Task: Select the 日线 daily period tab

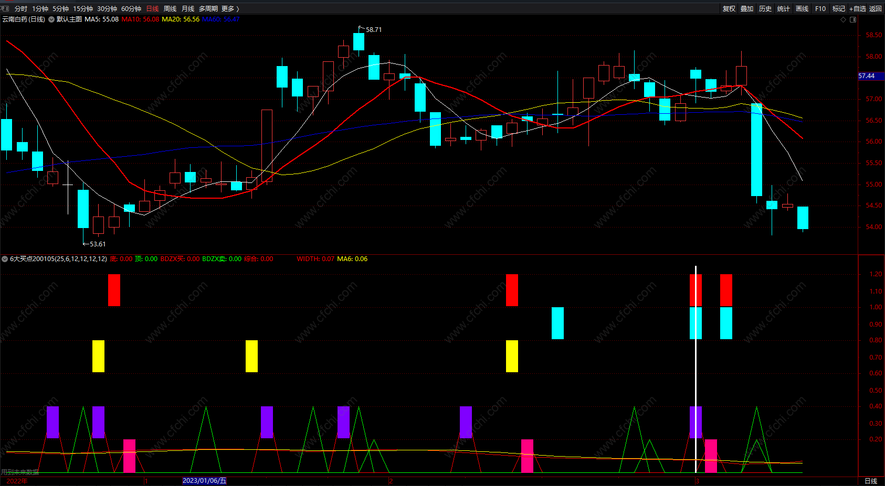Action: click(x=152, y=9)
